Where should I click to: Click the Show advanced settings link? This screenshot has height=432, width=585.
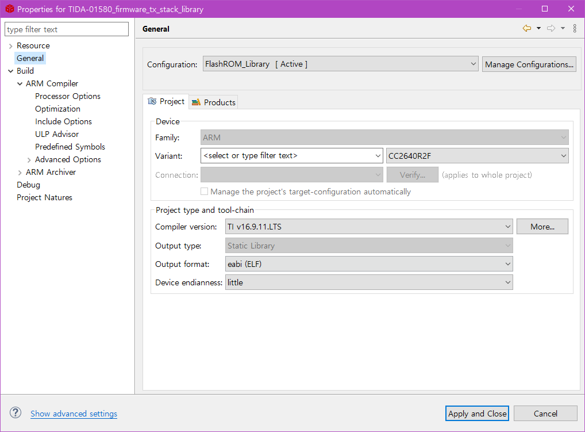[74, 414]
